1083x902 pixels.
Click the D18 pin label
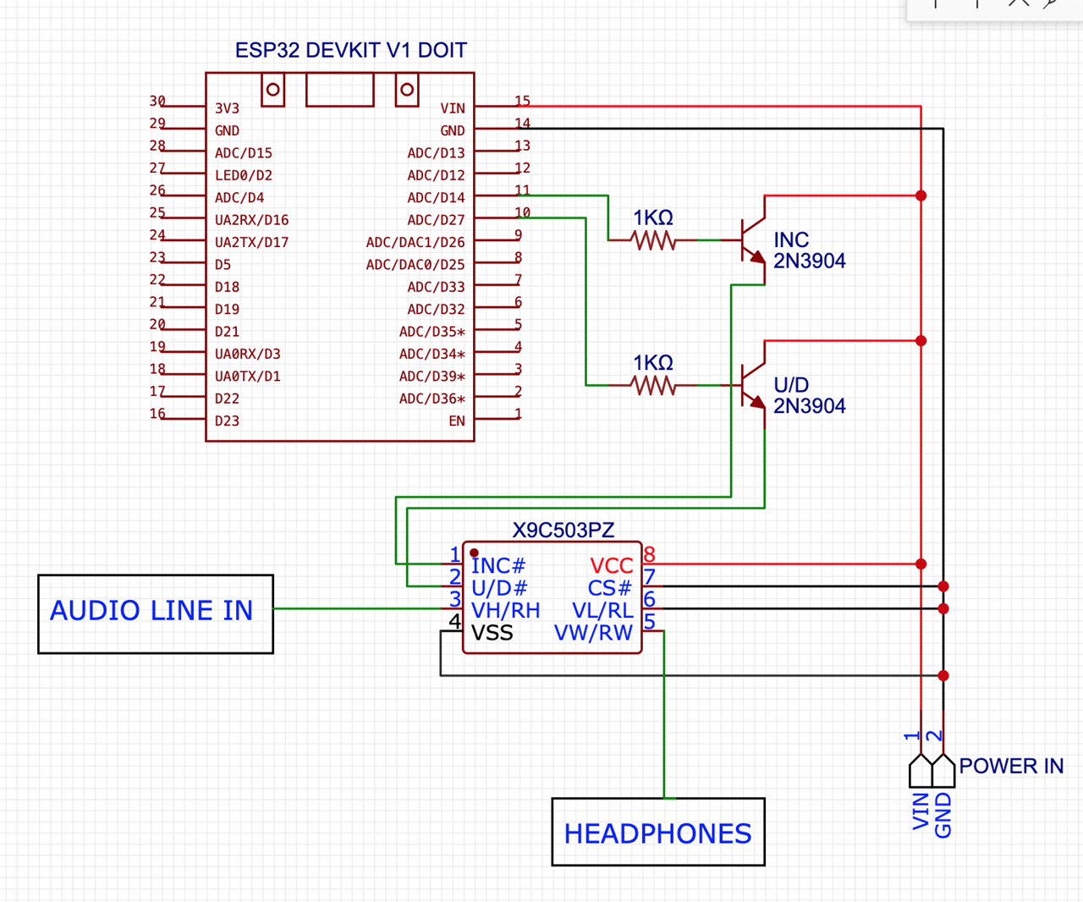click(x=227, y=287)
